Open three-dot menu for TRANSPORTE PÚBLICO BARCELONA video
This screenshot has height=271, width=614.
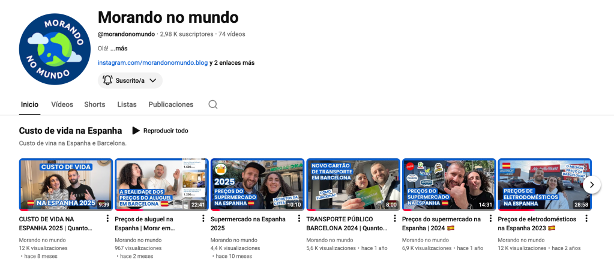coord(395,219)
